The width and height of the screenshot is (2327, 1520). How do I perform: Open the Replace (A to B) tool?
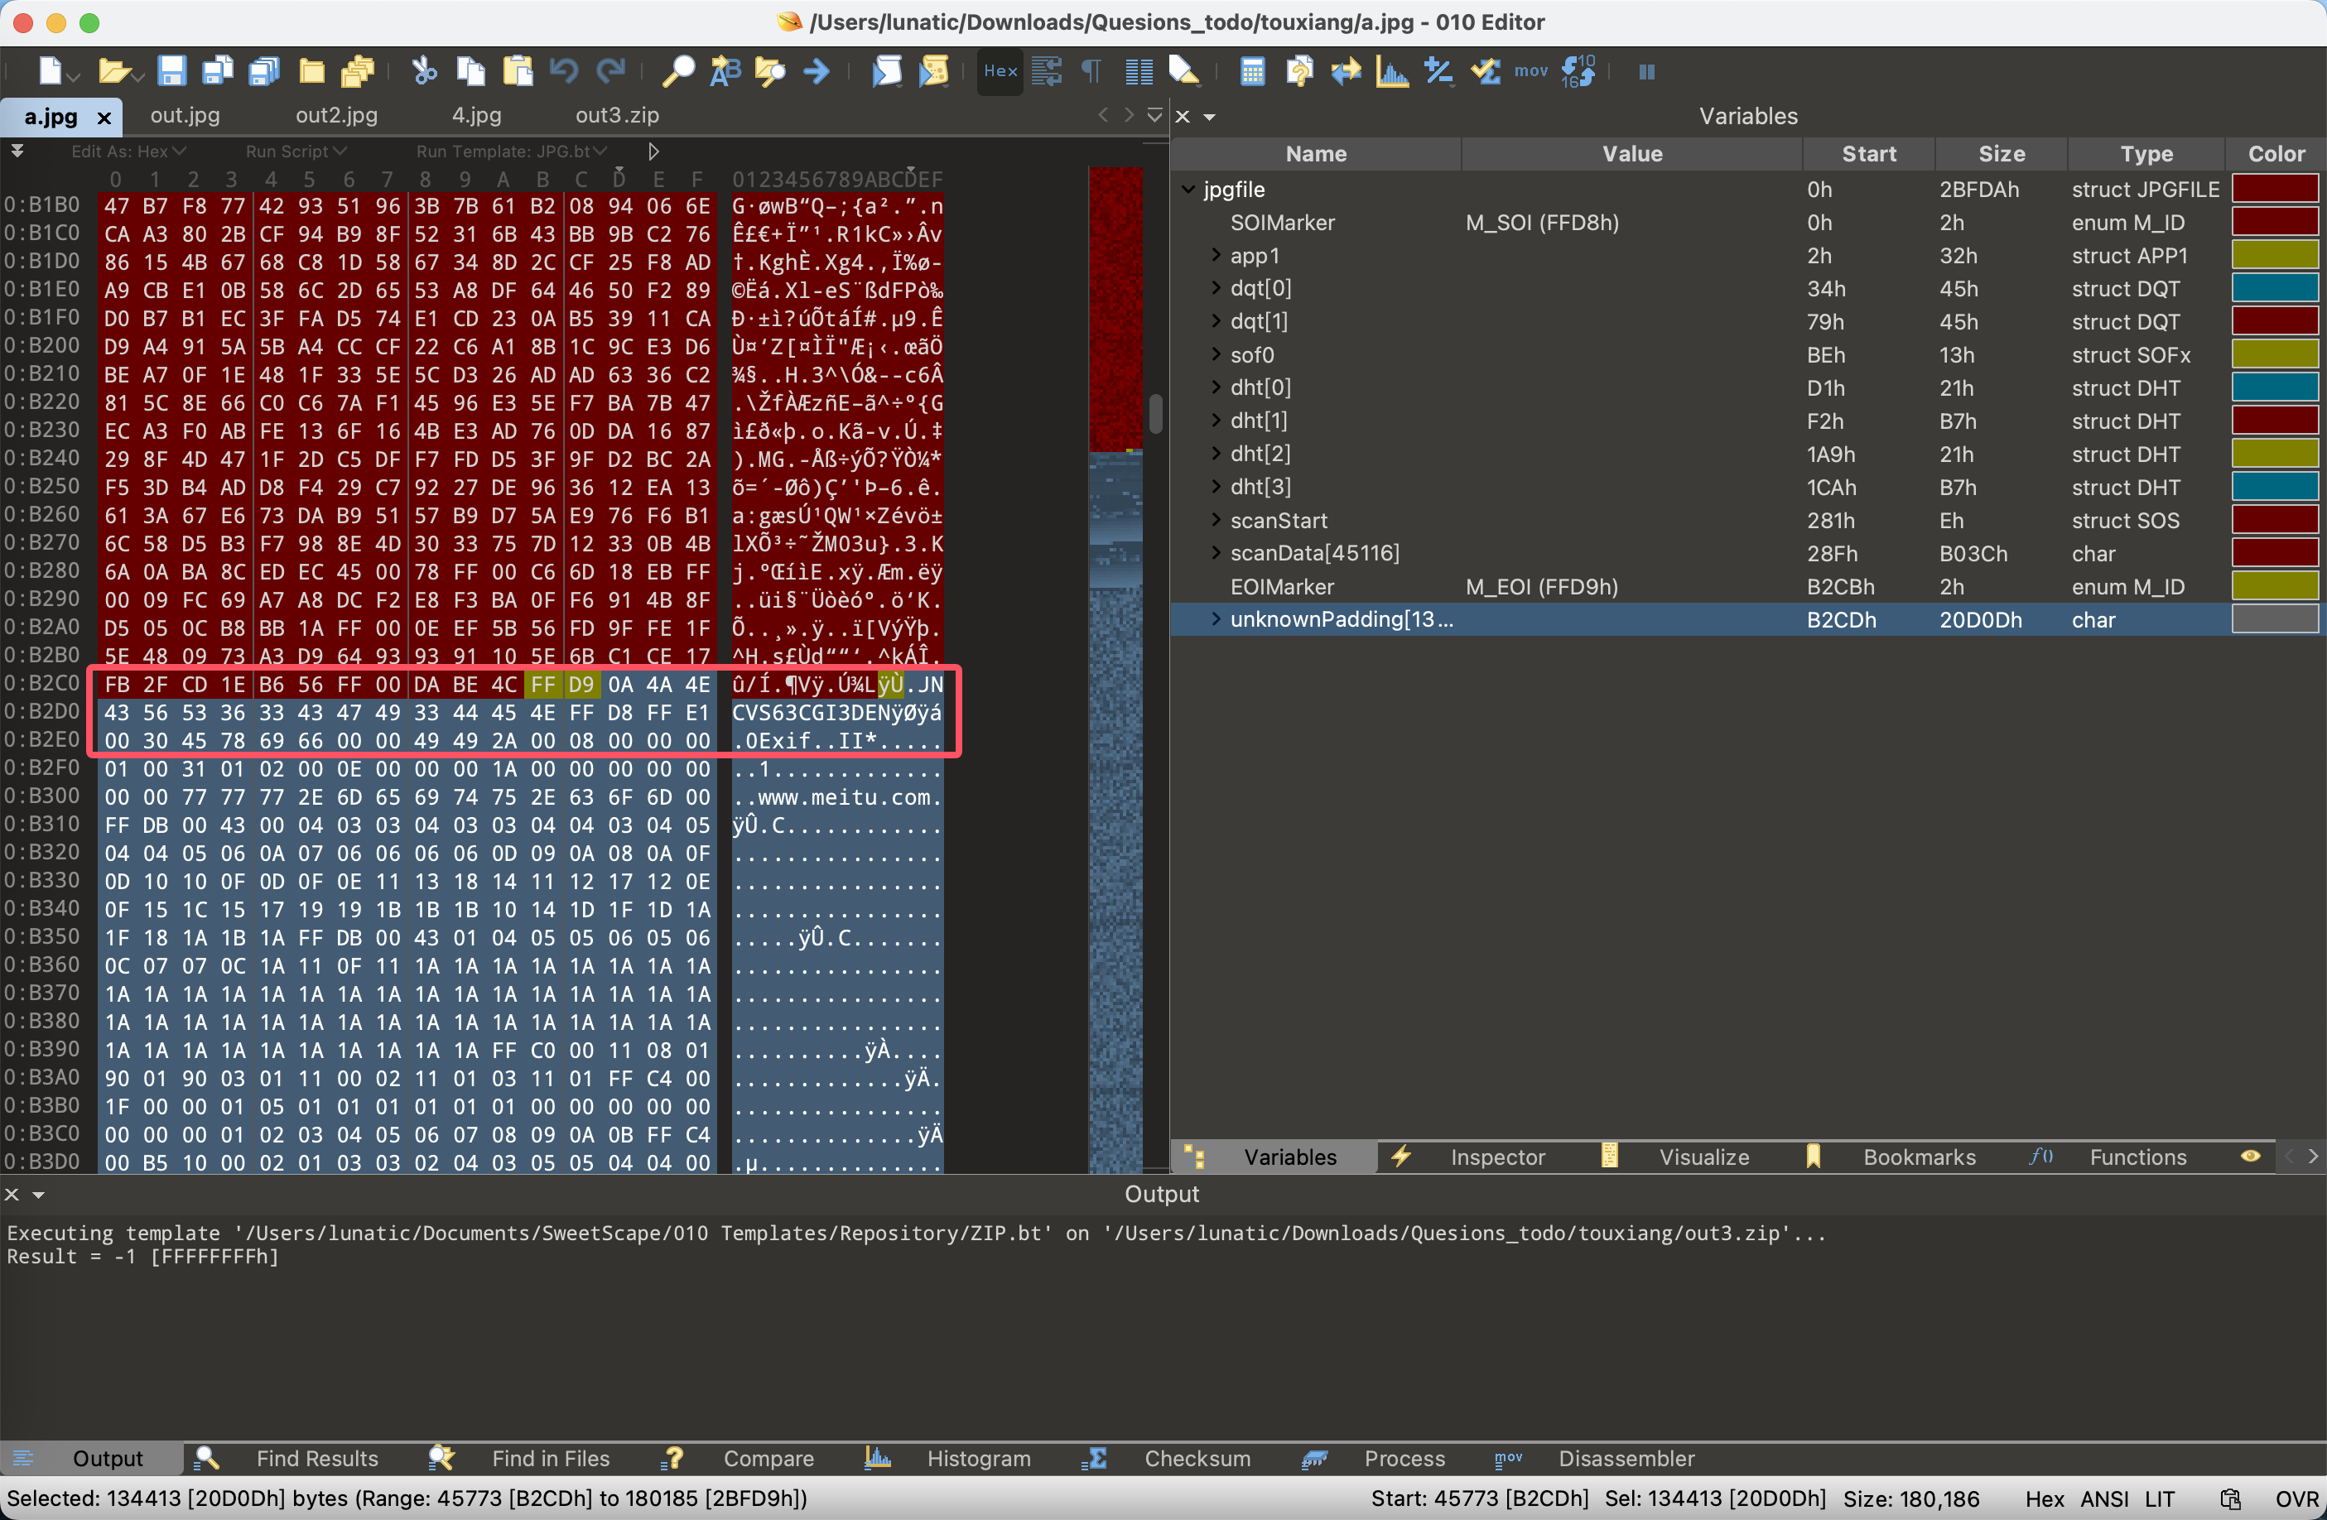[725, 71]
